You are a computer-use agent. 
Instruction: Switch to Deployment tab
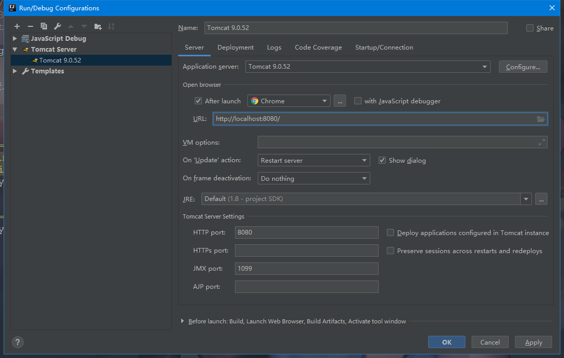click(x=236, y=48)
